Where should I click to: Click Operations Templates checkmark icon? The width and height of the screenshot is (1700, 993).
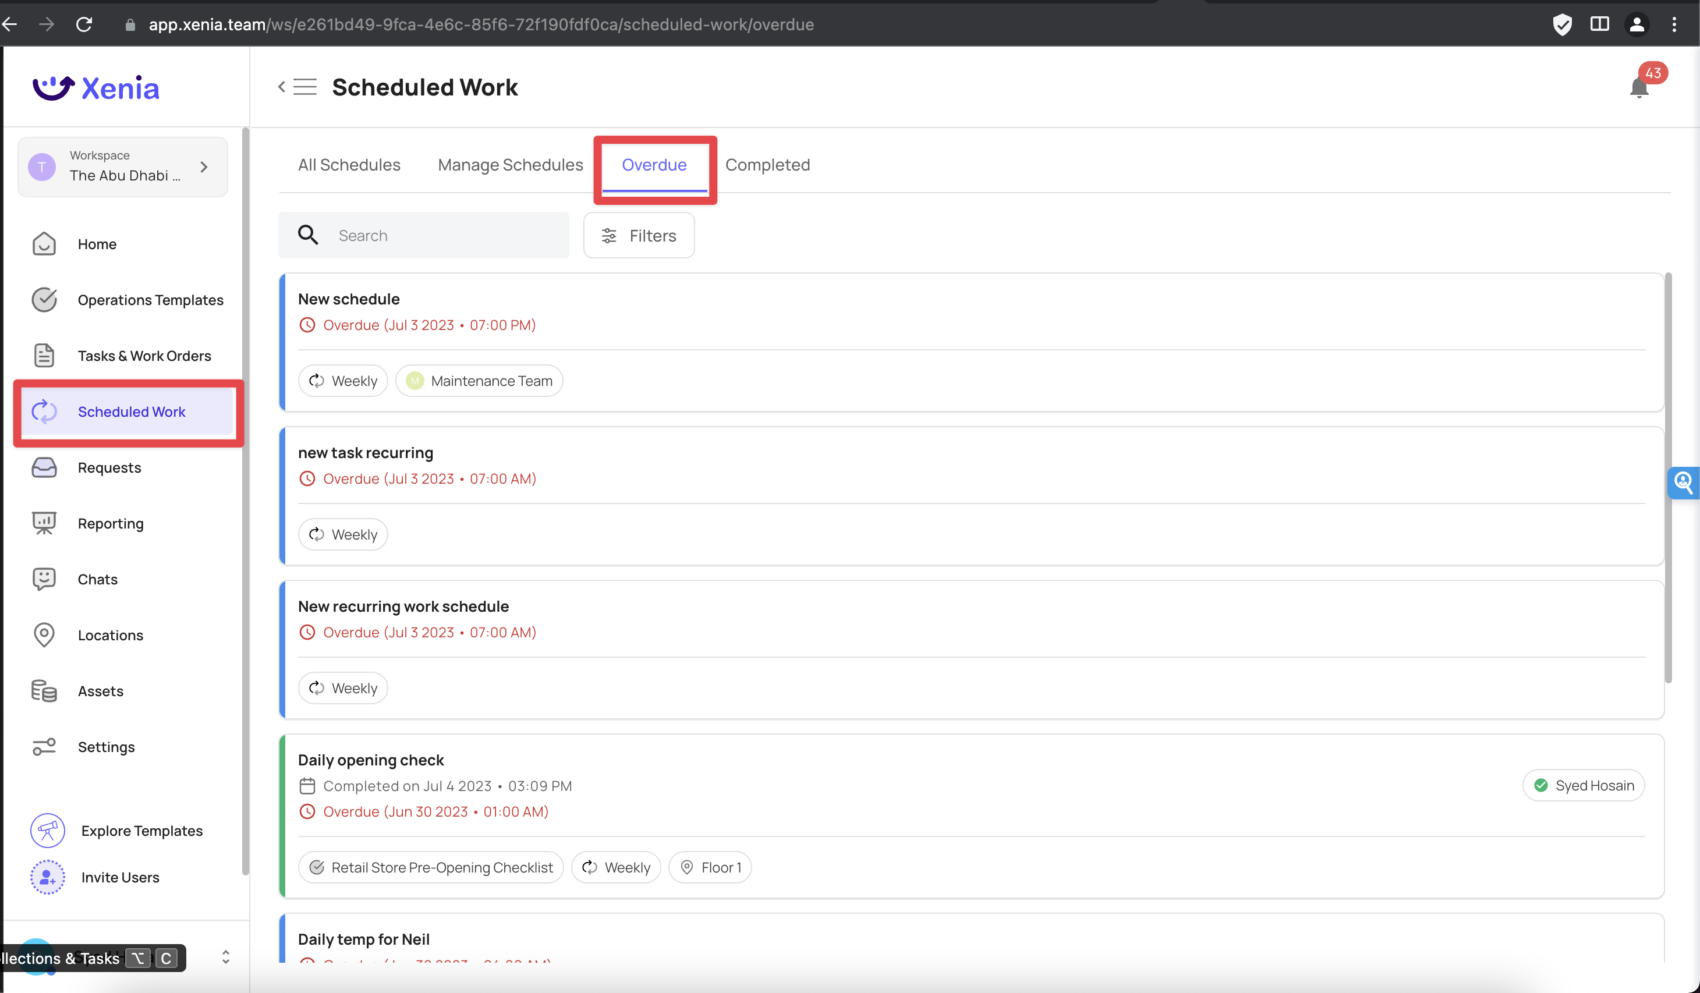44,300
